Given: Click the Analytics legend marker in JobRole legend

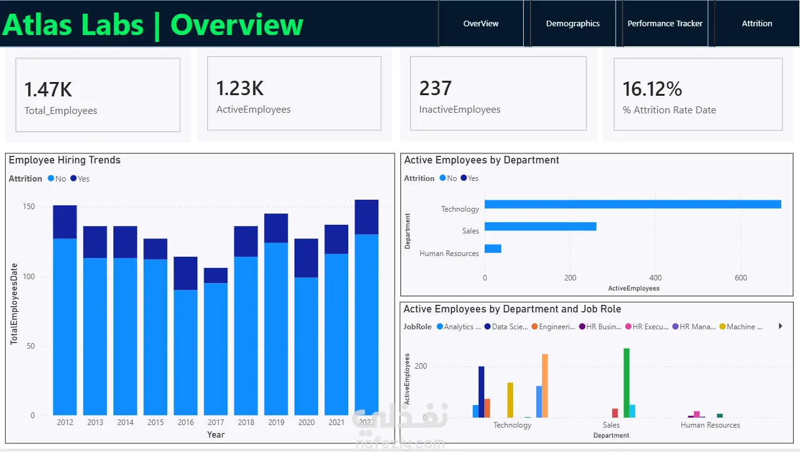Looking at the screenshot, I should [x=440, y=327].
